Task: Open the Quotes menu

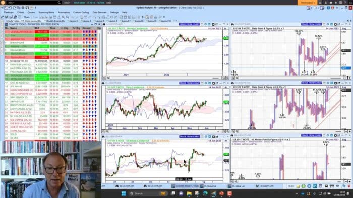Action: point(31,12)
